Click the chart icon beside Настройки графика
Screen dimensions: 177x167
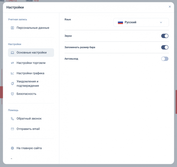point(12,73)
